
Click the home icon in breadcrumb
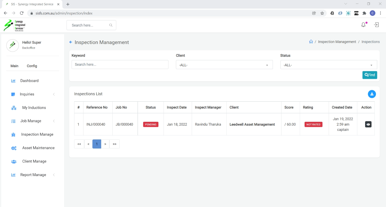pos(311,42)
